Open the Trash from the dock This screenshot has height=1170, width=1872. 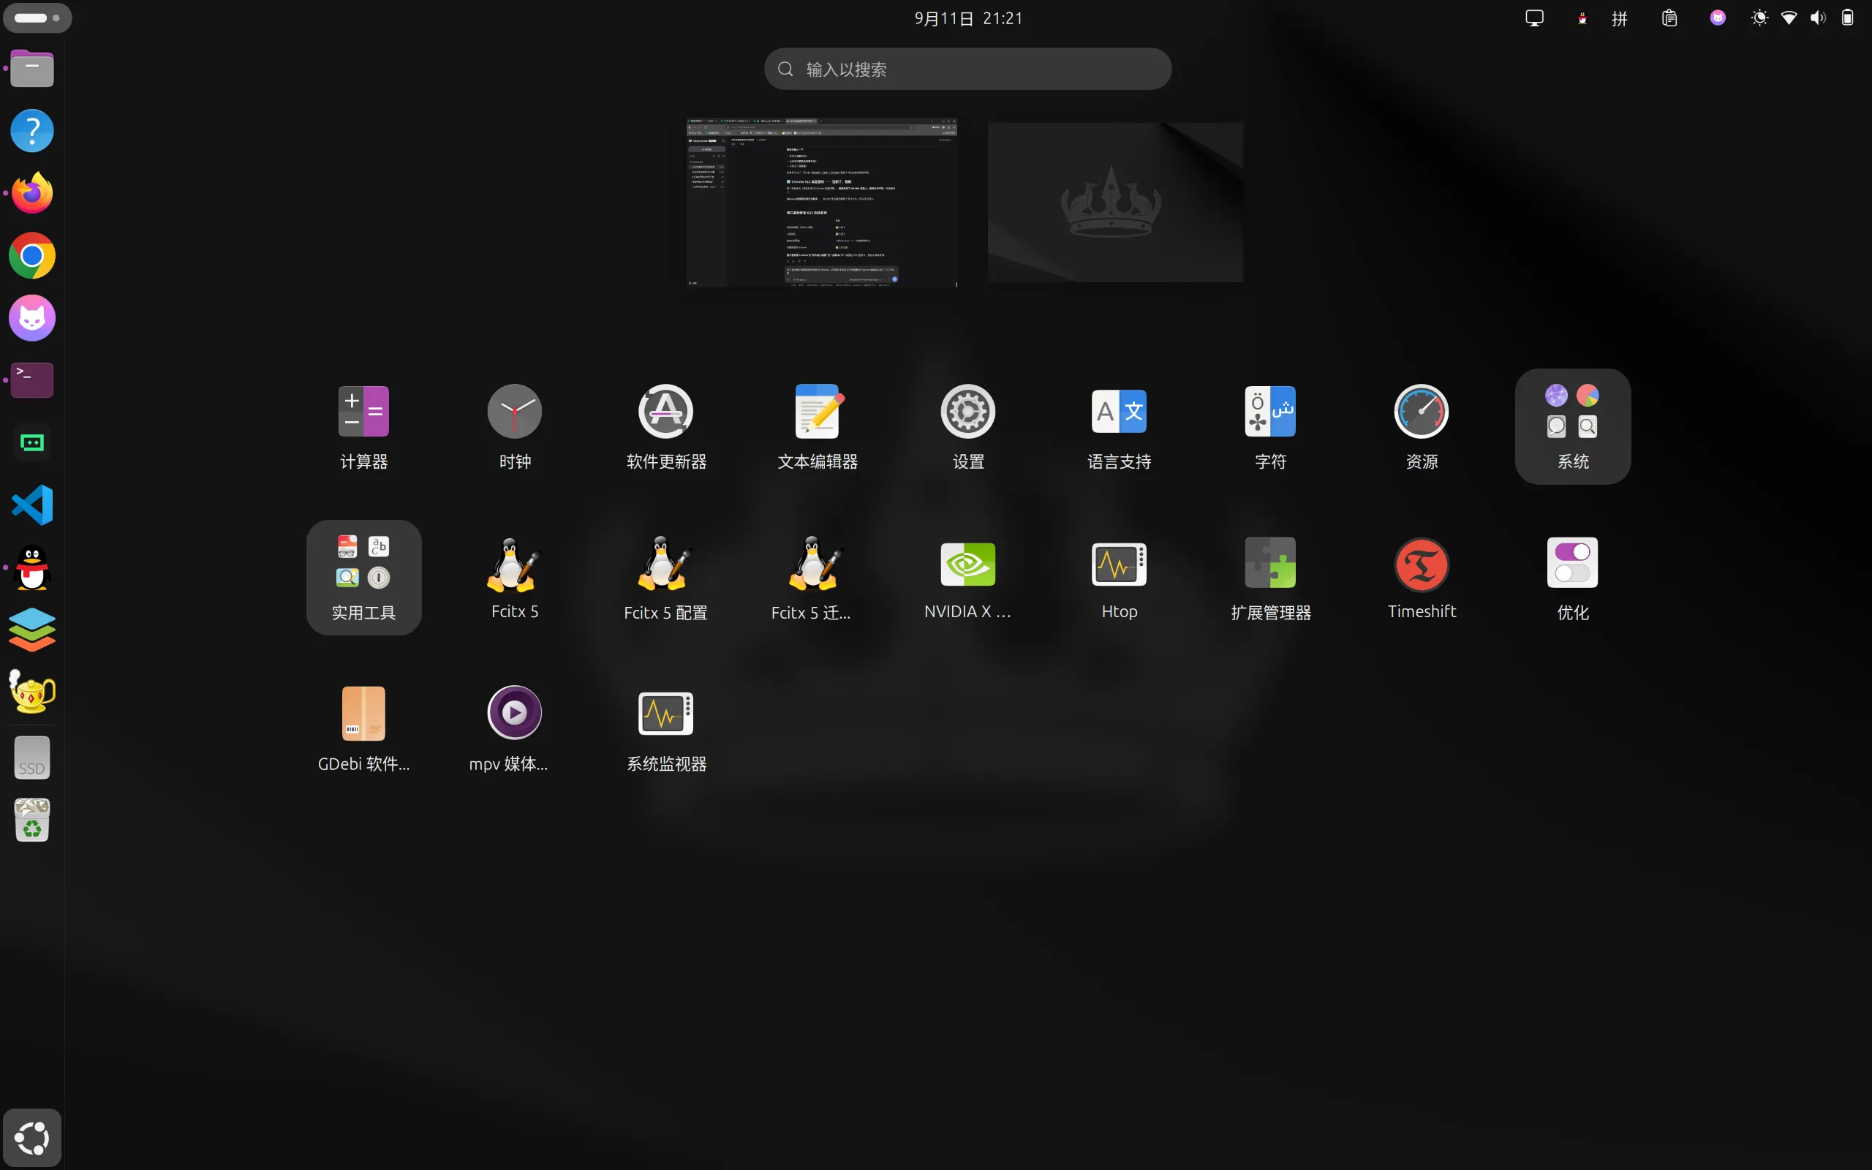coord(31,820)
